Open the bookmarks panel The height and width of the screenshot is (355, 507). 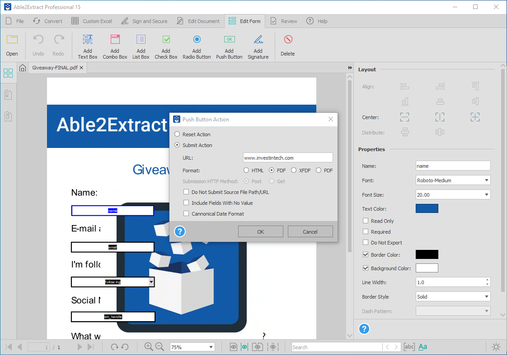[x=8, y=95]
